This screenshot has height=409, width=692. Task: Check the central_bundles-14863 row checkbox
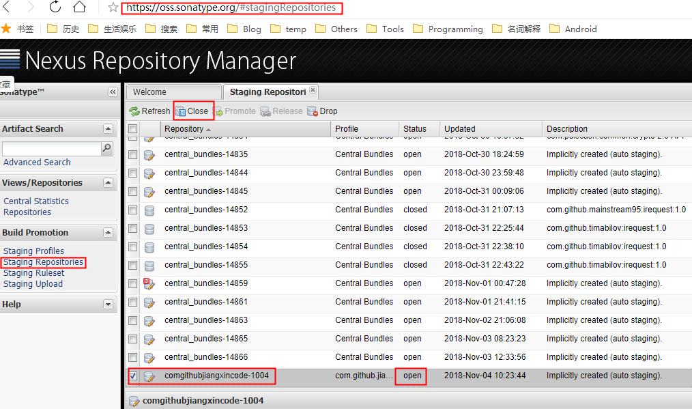click(133, 321)
